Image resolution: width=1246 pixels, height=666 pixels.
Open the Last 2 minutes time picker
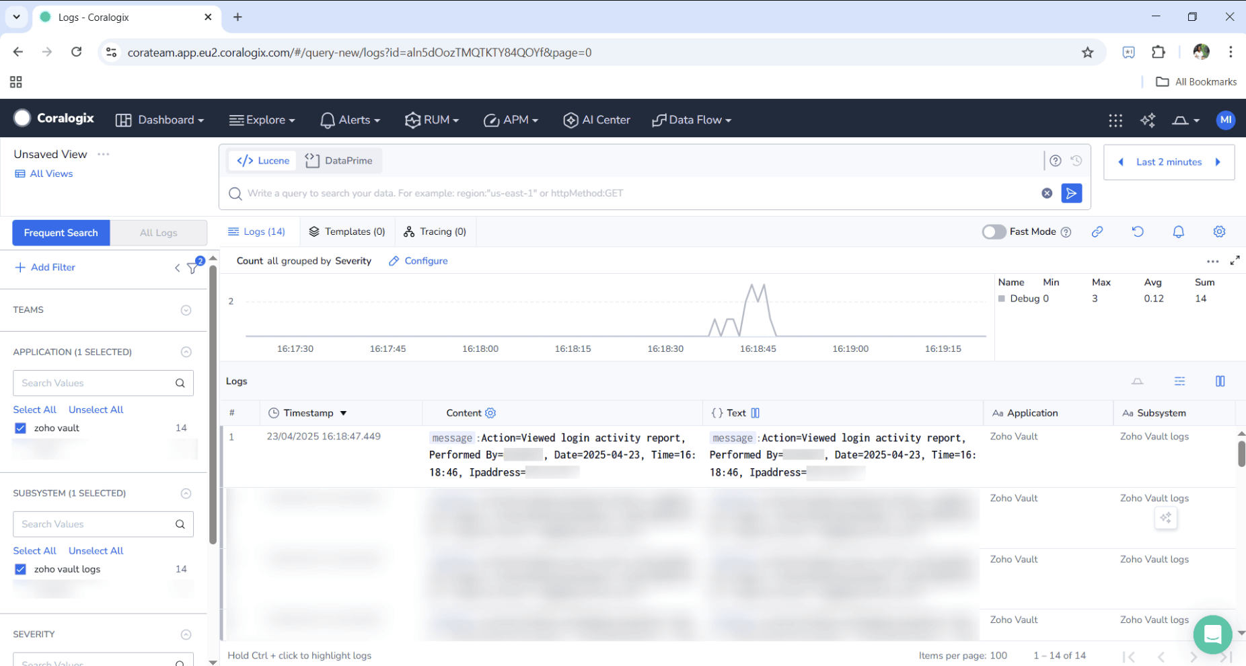coord(1169,162)
